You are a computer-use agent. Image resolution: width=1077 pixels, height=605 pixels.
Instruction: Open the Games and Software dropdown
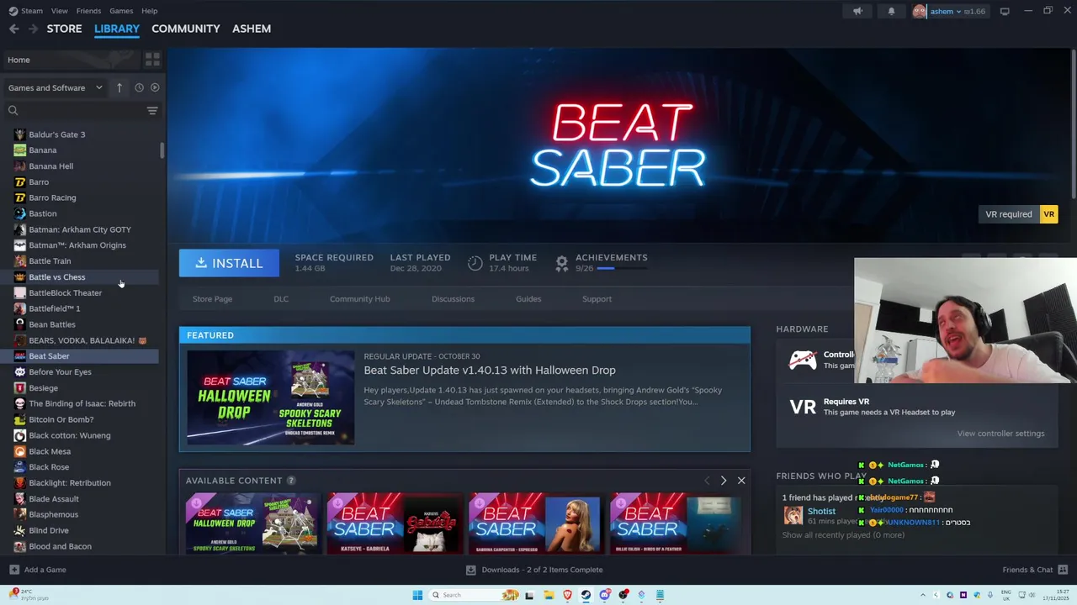[55, 87]
